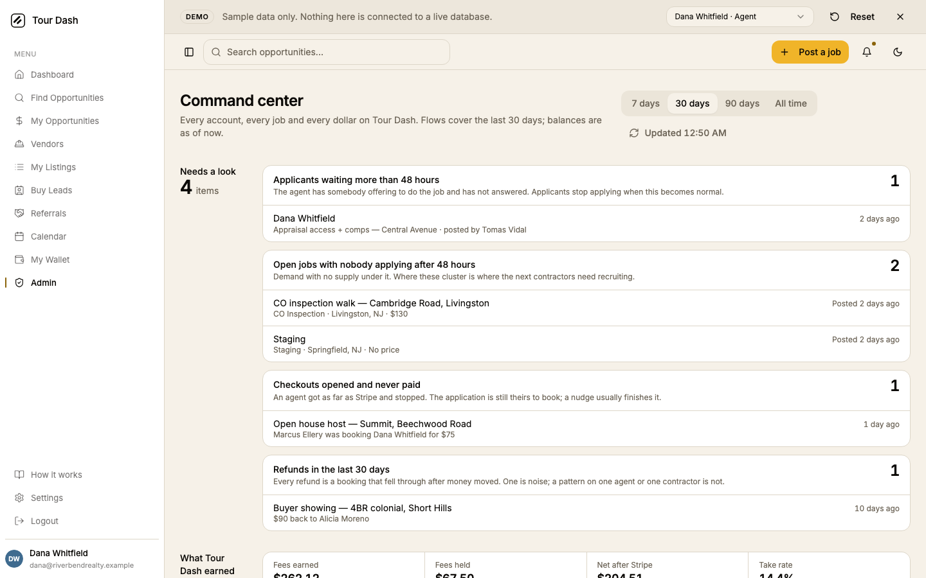
Task: Open How it works guide
Action: point(82,475)
